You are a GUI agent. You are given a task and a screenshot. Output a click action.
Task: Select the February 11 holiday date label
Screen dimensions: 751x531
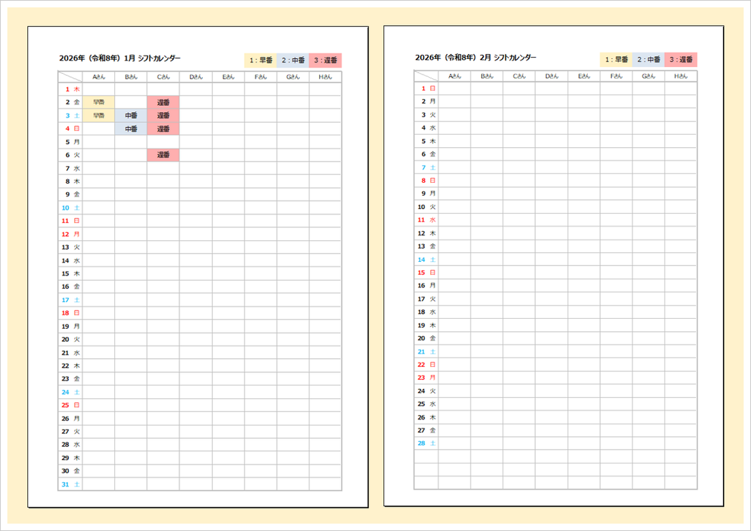(x=426, y=220)
